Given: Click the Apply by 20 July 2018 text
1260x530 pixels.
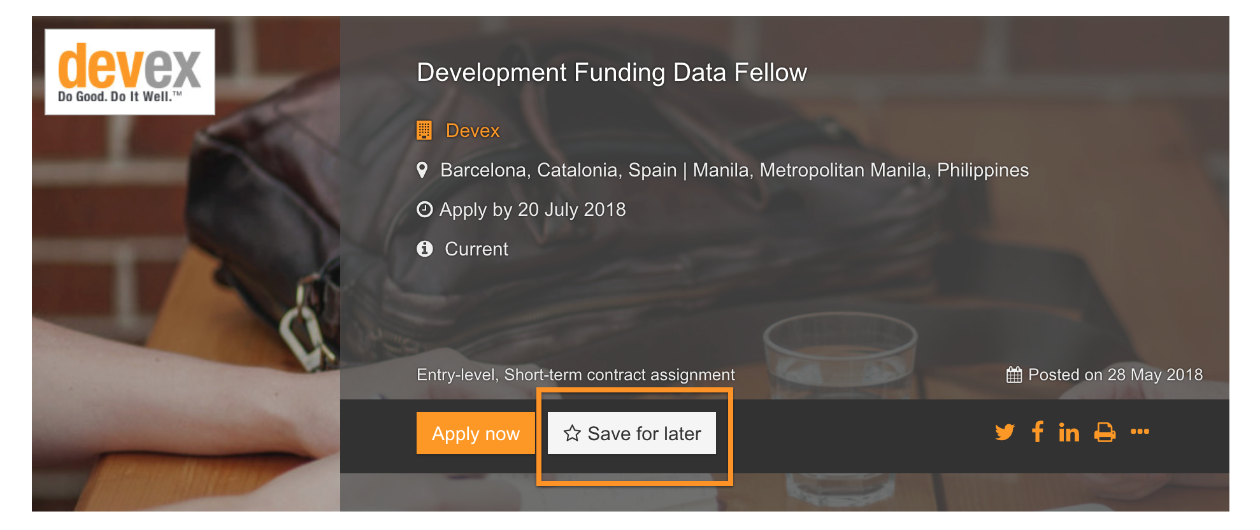Looking at the screenshot, I should coord(533,210).
